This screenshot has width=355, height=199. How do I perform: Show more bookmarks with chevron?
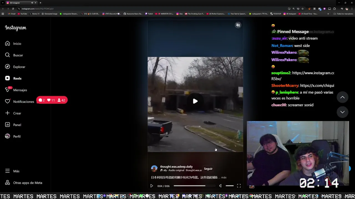(328, 14)
